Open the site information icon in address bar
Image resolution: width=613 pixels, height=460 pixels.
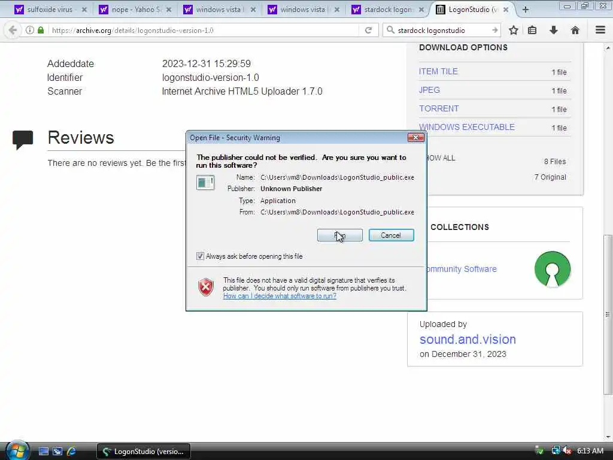click(x=30, y=30)
